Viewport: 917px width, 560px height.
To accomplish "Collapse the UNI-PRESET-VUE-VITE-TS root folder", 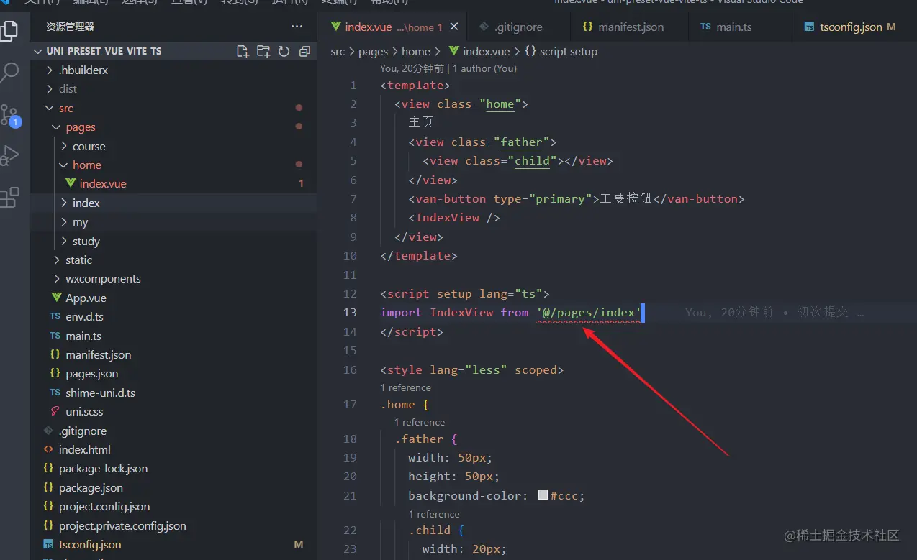I will point(173,52).
